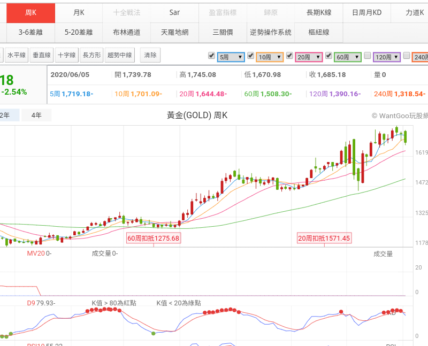428x346 pixels.
Task: Select the 垂直線 drawing tool
Action: tap(41, 55)
